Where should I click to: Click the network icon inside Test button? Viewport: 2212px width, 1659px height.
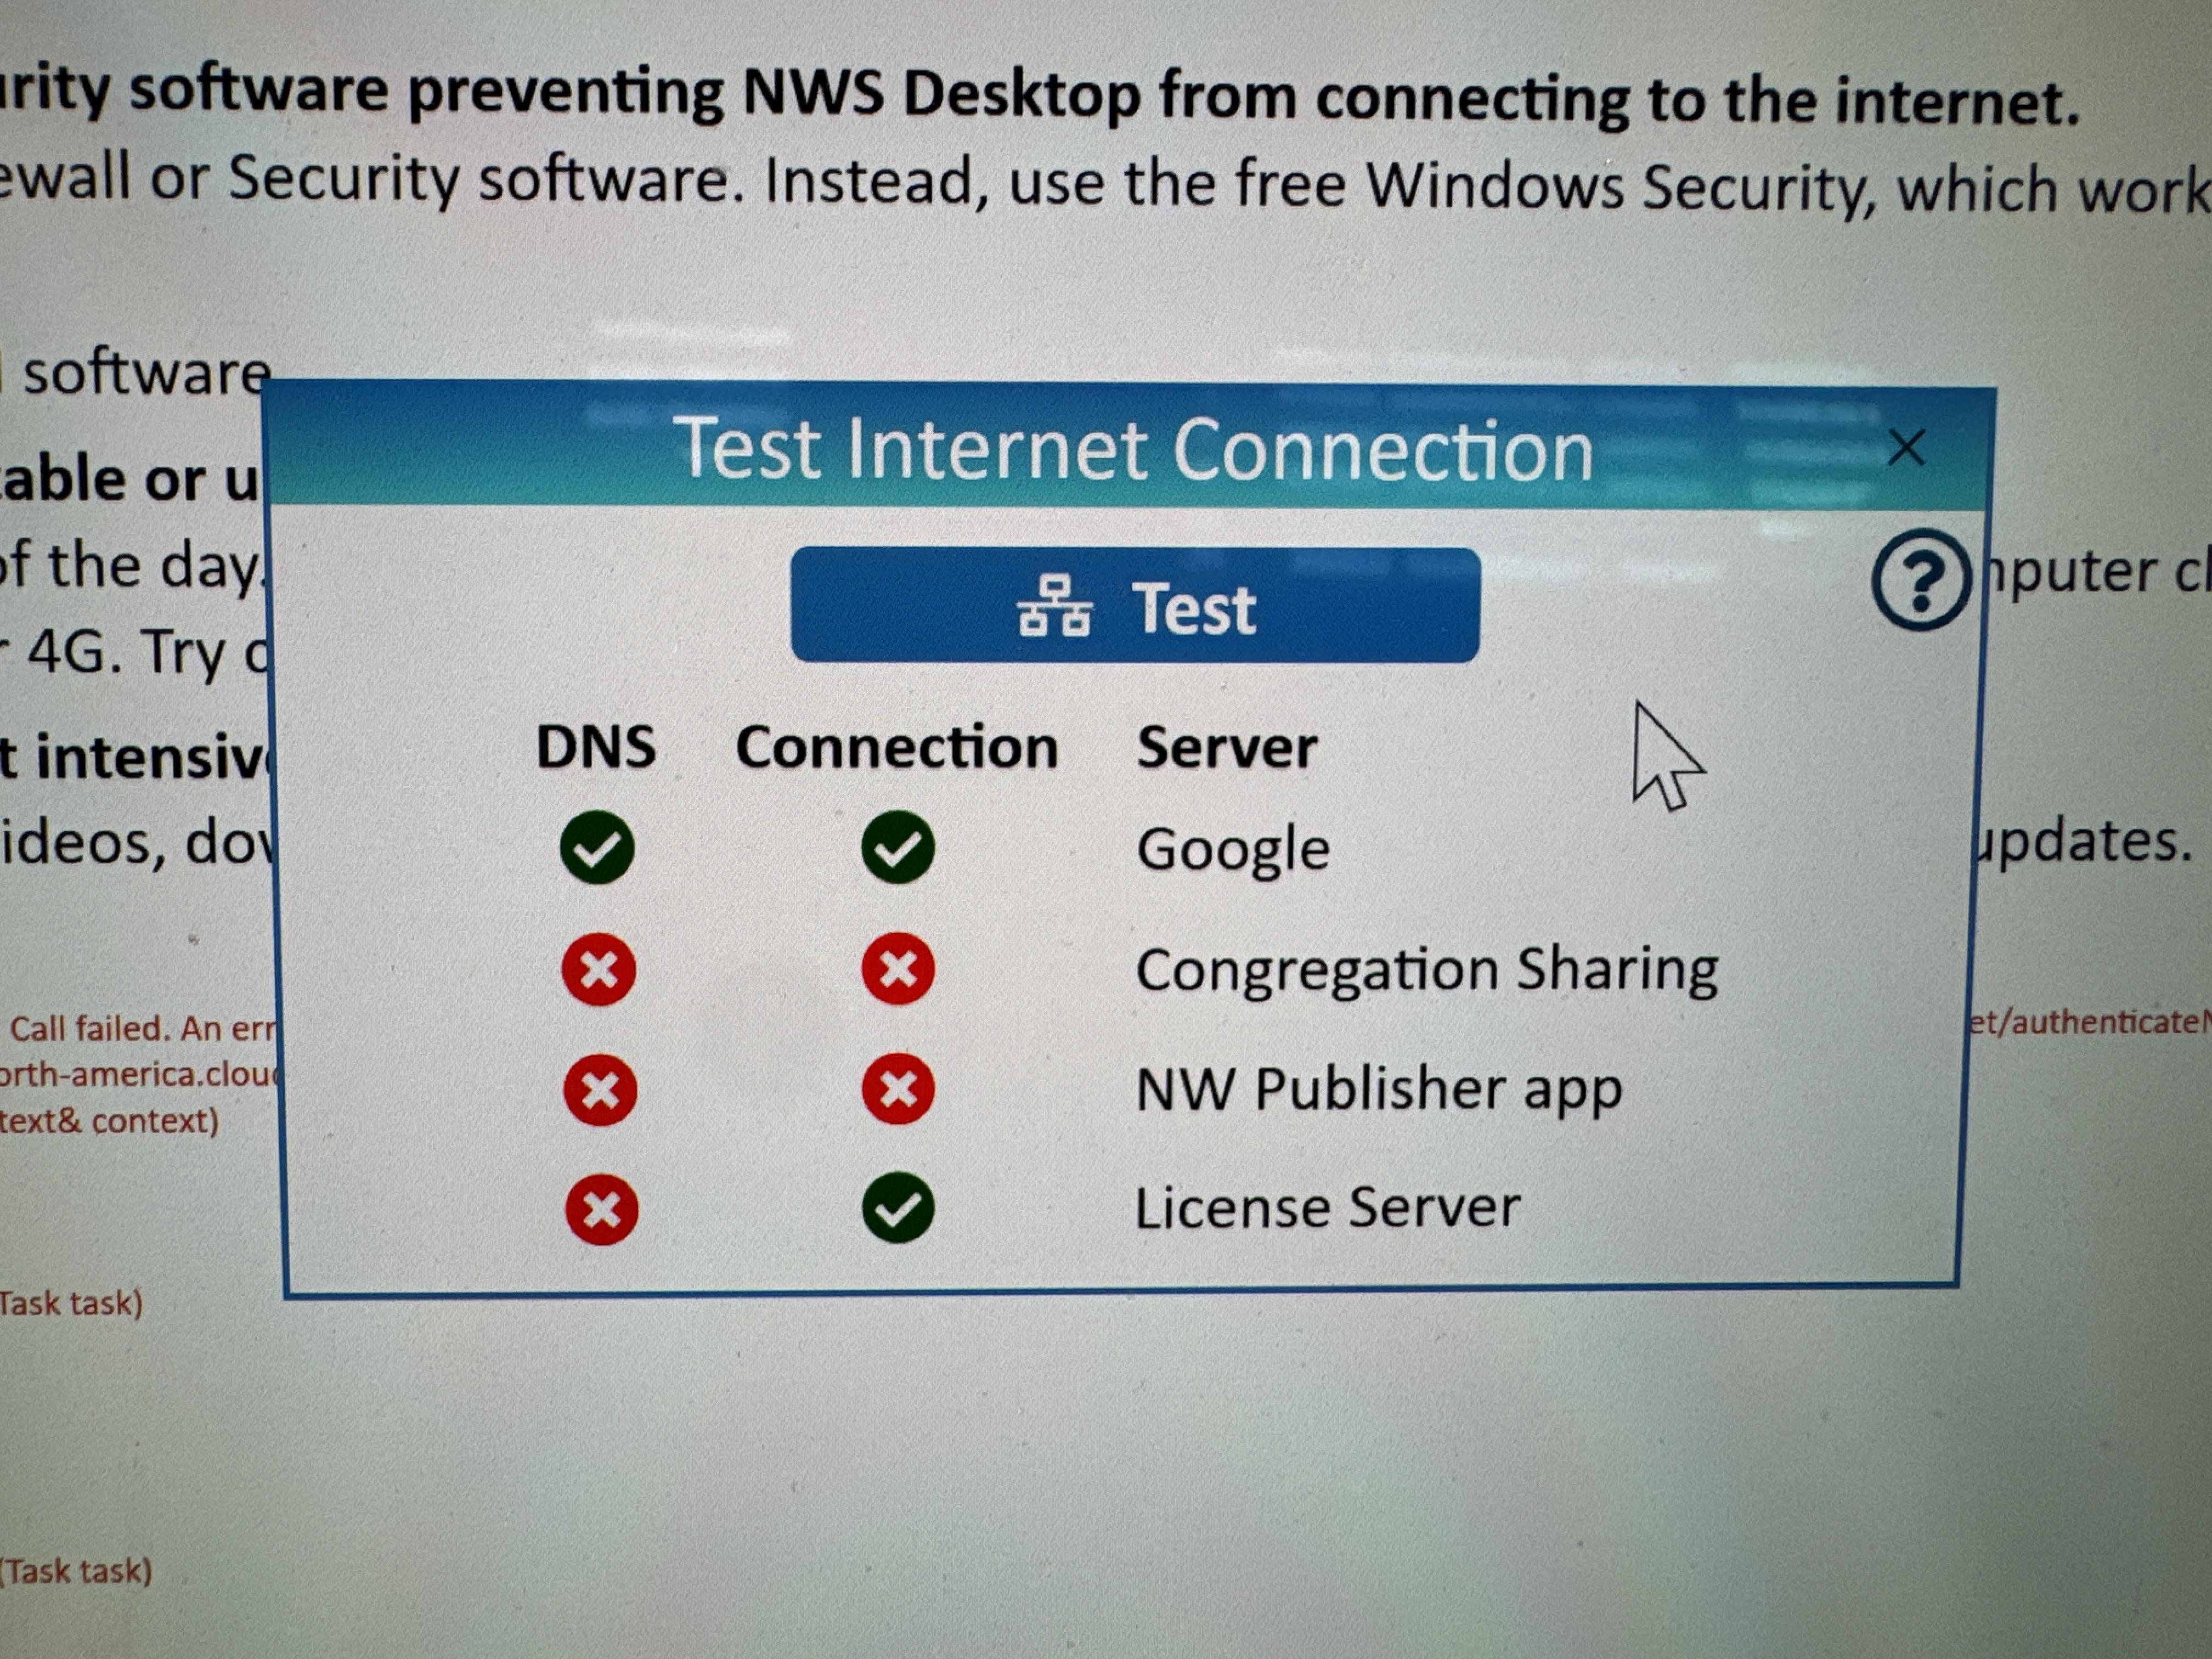1054,607
